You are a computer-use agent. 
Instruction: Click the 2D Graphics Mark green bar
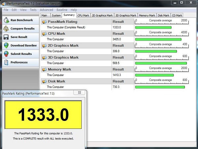(x=156, y=51)
